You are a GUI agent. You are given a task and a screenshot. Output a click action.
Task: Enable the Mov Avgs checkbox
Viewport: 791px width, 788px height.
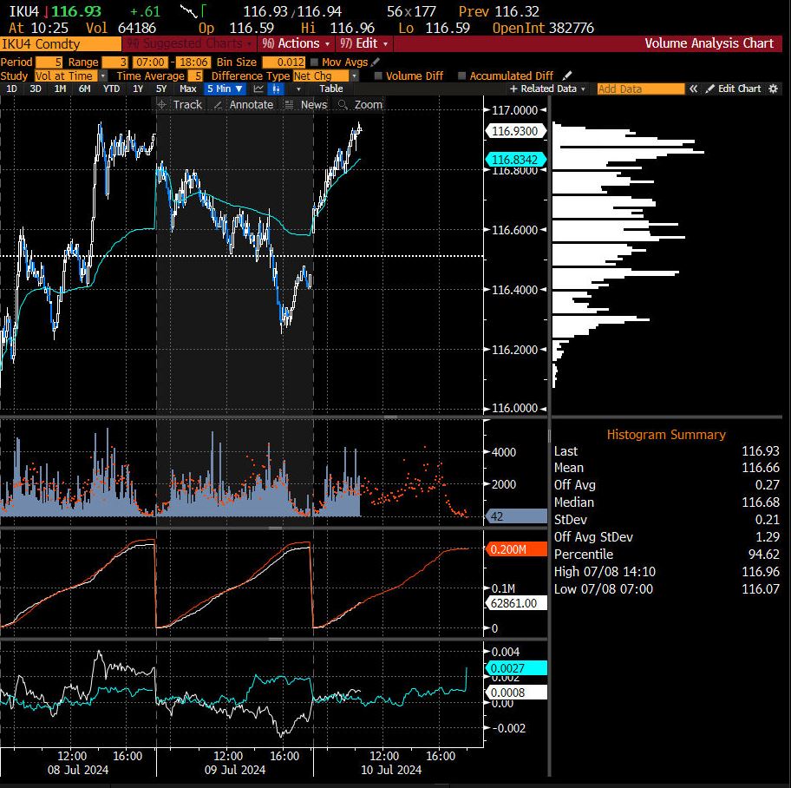[315, 62]
